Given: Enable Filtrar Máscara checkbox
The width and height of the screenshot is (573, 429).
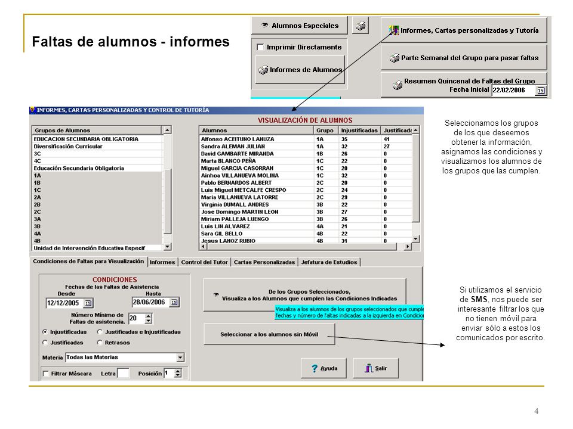Looking at the screenshot, I should [46, 374].
